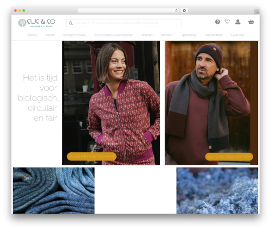271x230 pixels.
Task: Open Accessoires volwassenen menu
Action: pos(114,35)
